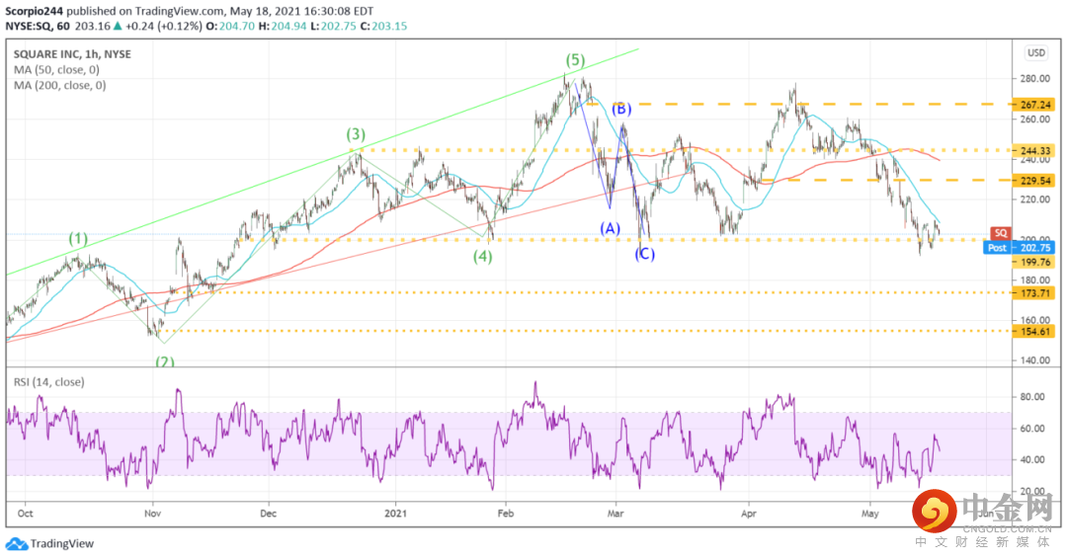The height and width of the screenshot is (560, 1067).
Task: Click the 173.71 price label
Action: (x=1035, y=293)
